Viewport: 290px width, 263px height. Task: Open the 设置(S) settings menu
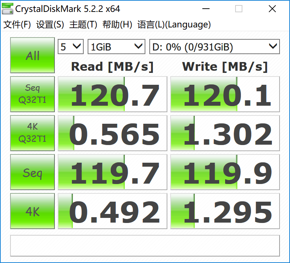pyautogui.click(x=50, y=25)
